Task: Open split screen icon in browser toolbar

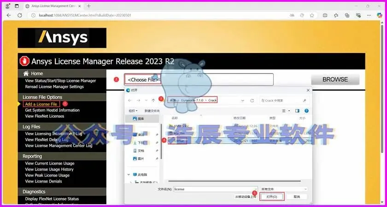Action: coord(325,15)
